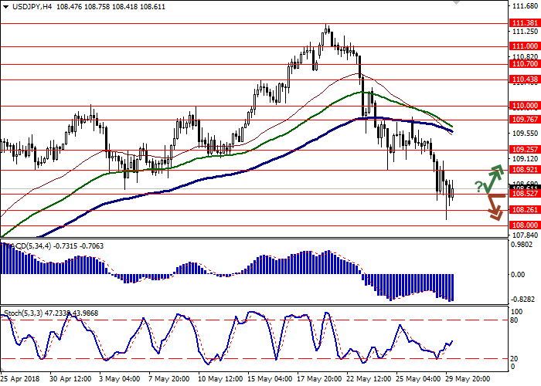Click the 108.000 support level label
541x386 pixels.
pos(525,225)
